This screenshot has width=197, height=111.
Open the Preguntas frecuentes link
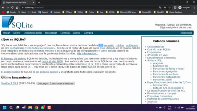[159, 96]
